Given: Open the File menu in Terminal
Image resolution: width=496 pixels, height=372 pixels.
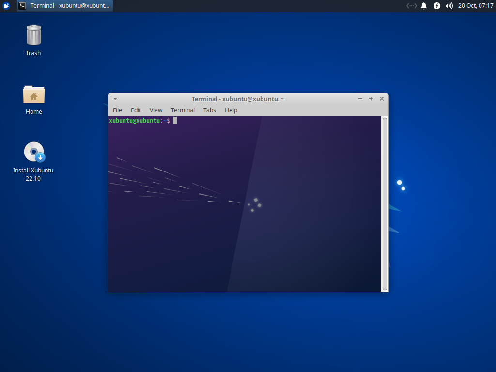Looking at the screenshot, I should pyautogui.click(x=117, y=110).
